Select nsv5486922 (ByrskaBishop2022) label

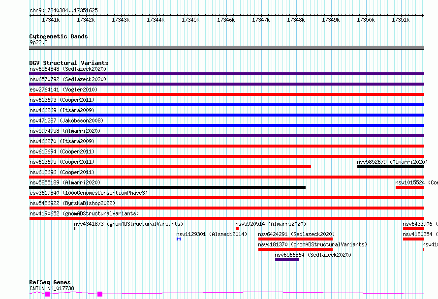[72, 203]
